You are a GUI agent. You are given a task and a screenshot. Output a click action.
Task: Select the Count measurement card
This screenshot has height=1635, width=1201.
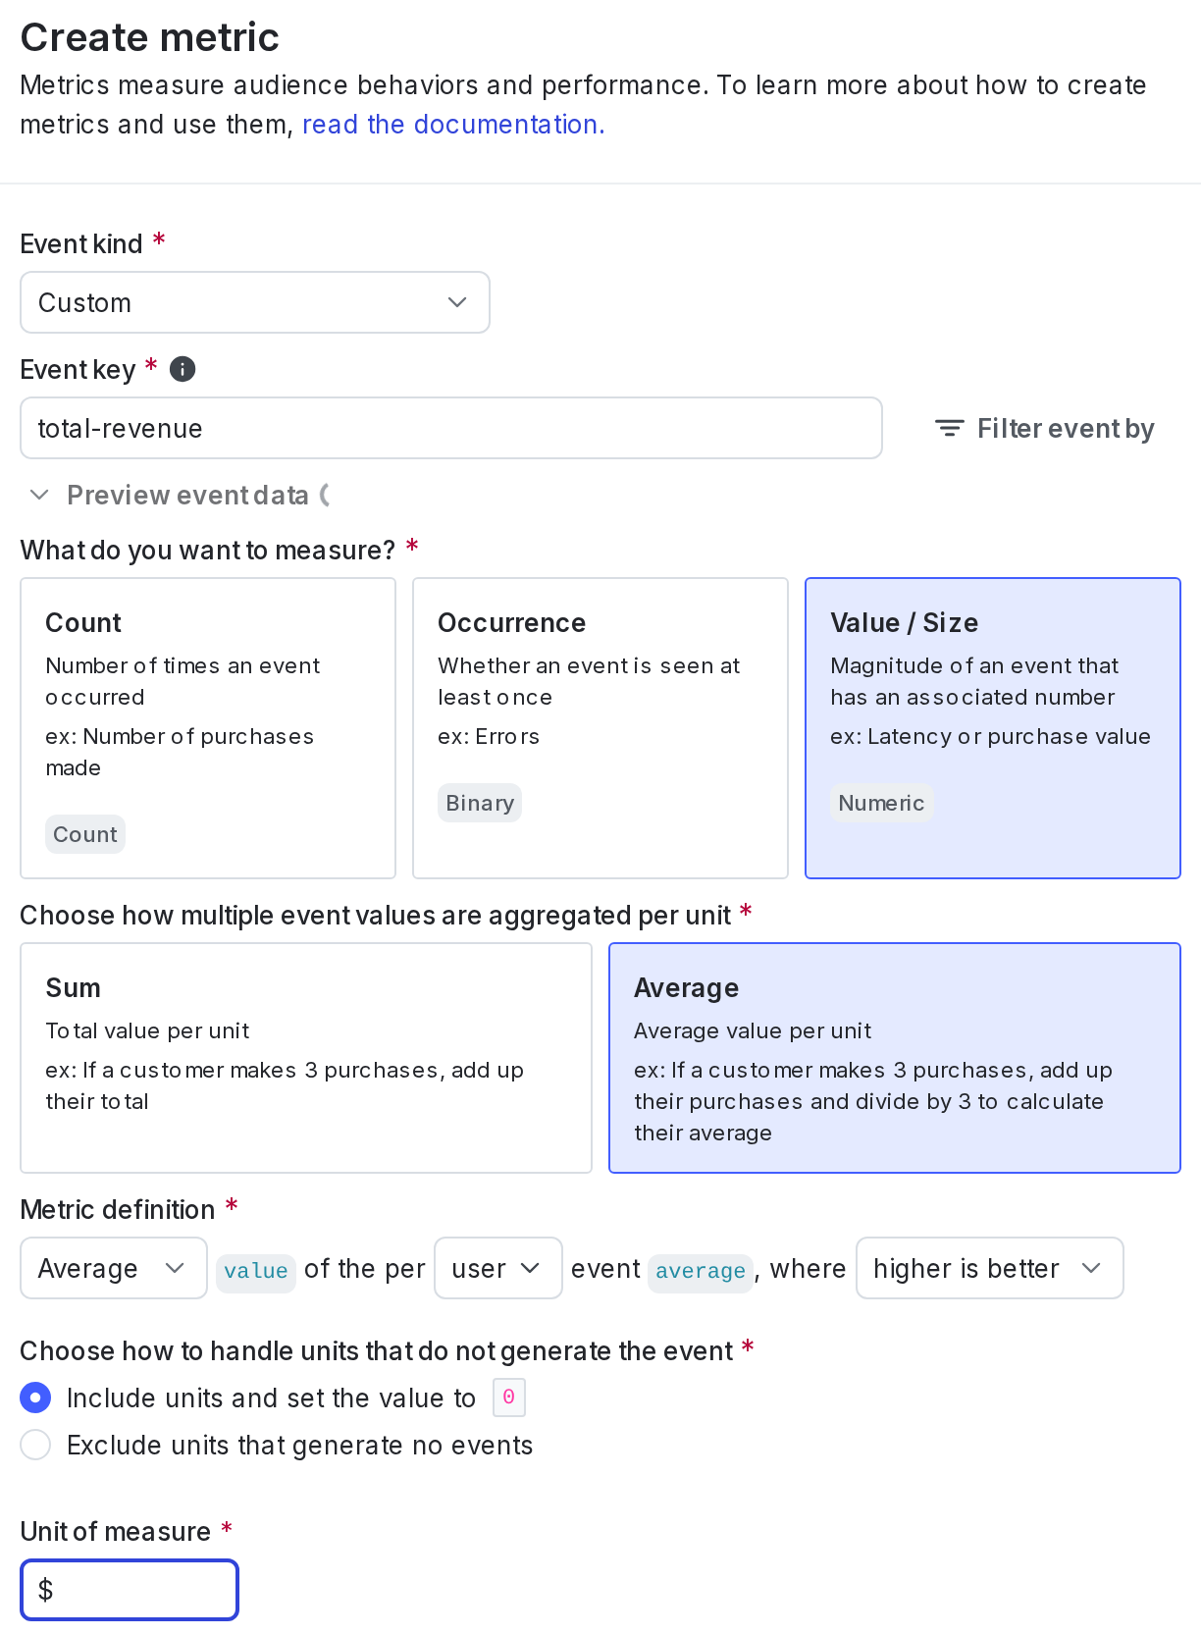point(208,727)
